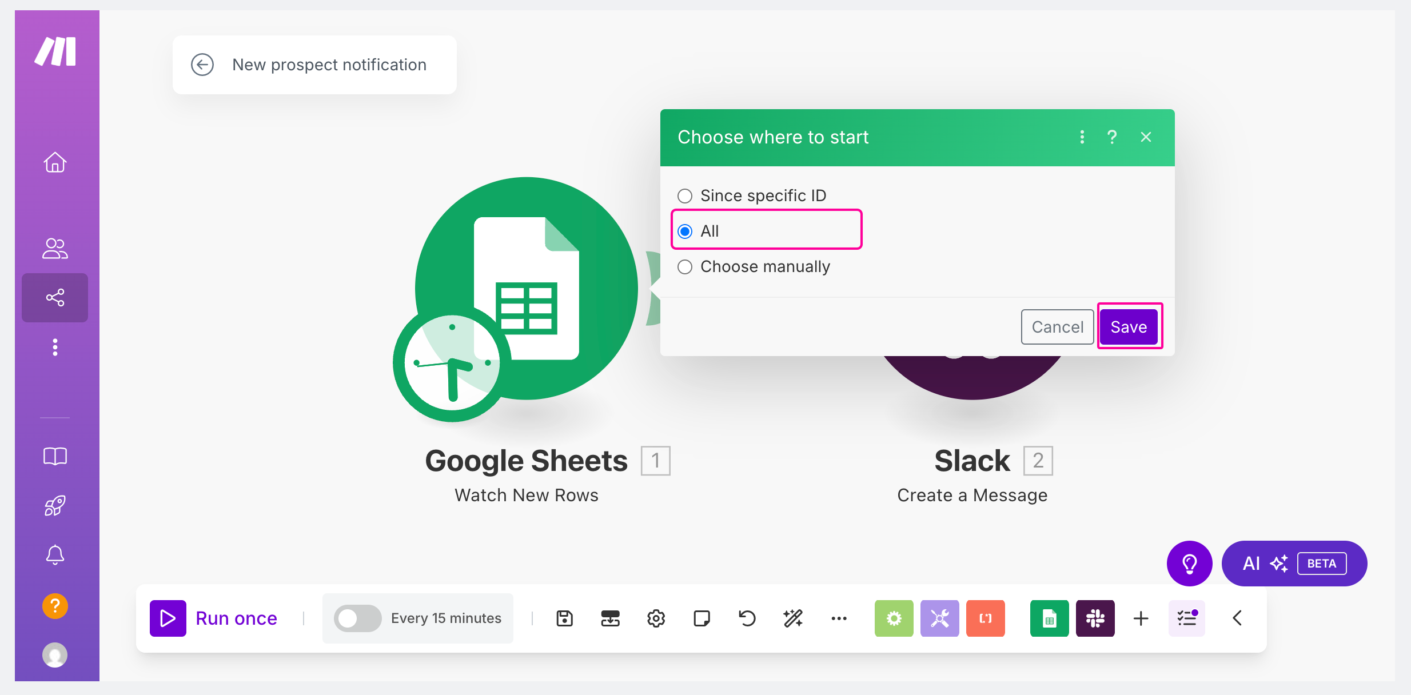Save the scenario with the disk icon
The height and width of the screenshot is (695, 1411).
(x=564, y=618)
